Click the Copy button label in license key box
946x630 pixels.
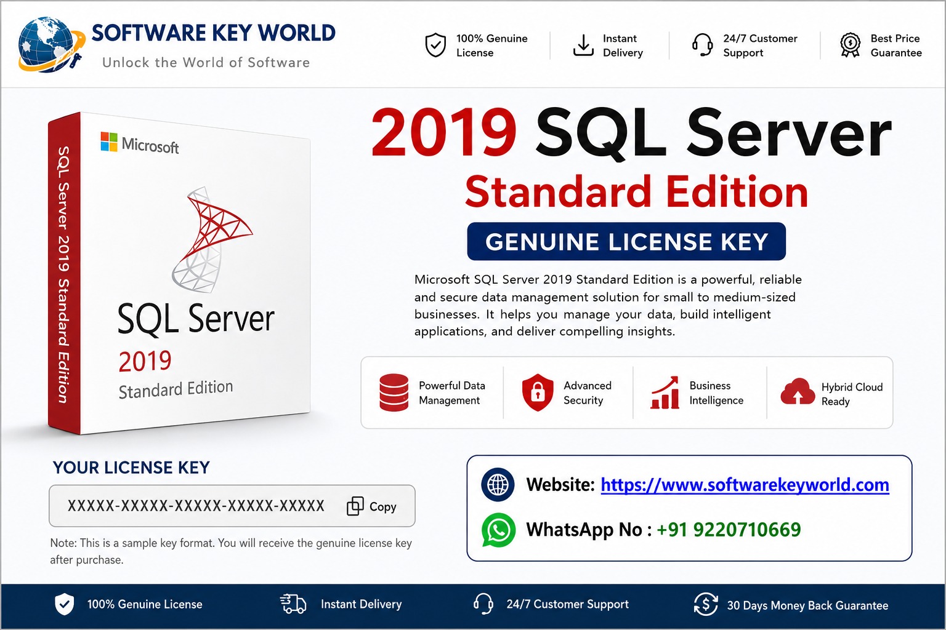point(382,507)
